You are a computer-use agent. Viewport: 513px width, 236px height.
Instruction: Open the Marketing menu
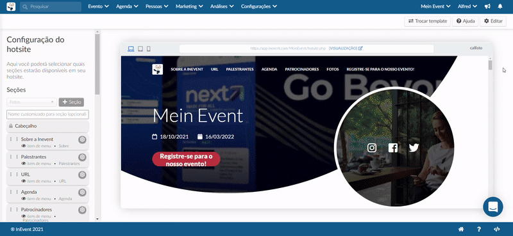189,6
